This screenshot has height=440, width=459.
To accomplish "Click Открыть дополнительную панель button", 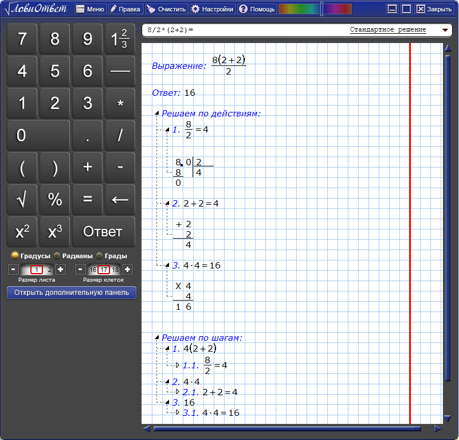I will coord(72,293).
